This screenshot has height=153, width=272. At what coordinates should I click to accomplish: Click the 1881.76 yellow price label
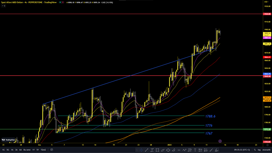pyautogui.click(x=267, y=44)
